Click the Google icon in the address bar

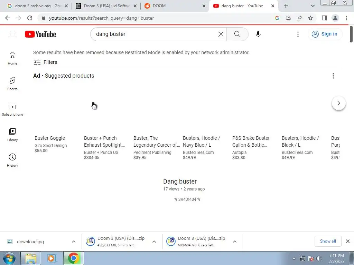tap(277, 18)
